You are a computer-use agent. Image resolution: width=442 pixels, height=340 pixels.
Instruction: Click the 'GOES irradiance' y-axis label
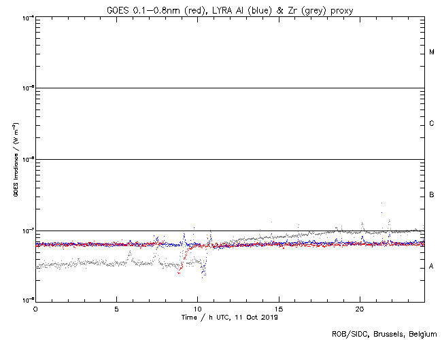[x=14, y=160]
